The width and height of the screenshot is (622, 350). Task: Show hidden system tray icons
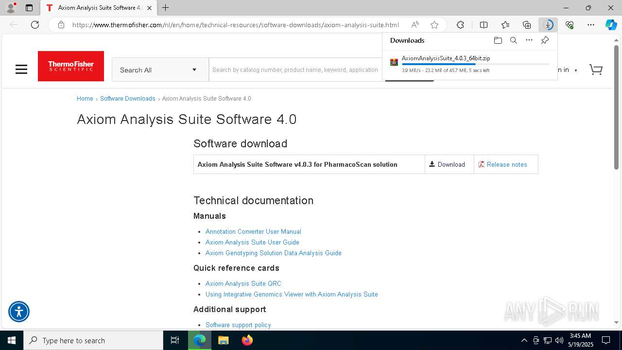click(524, 340)
